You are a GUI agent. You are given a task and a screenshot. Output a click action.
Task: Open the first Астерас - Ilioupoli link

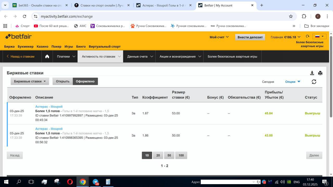[49, 106]
